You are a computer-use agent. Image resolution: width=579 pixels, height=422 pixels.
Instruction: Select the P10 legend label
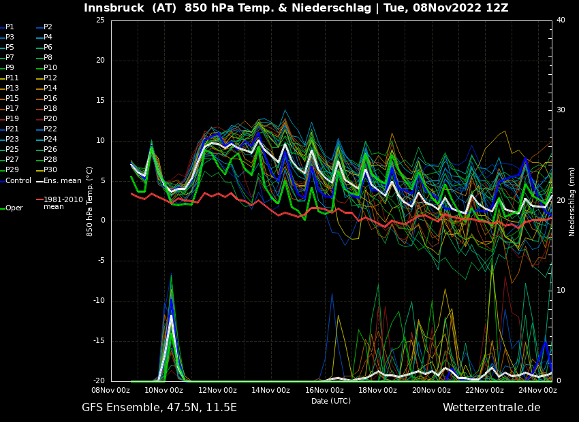(50, 68)
